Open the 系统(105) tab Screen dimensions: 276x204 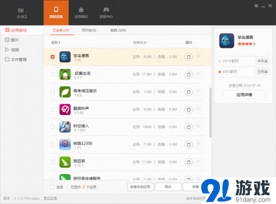click(x=118, y=30)
